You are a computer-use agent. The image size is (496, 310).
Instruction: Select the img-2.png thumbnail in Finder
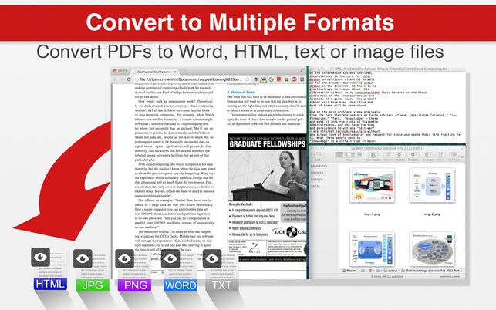pyautogui.click(x=433, y=185)
